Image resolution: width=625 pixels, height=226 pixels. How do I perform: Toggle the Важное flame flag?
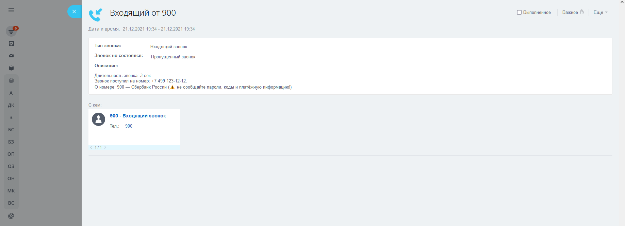pyautogui.click(x=573, y=12)
